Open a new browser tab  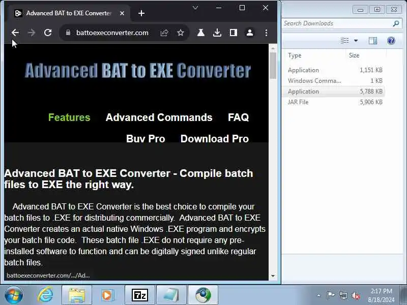point(141,13)
